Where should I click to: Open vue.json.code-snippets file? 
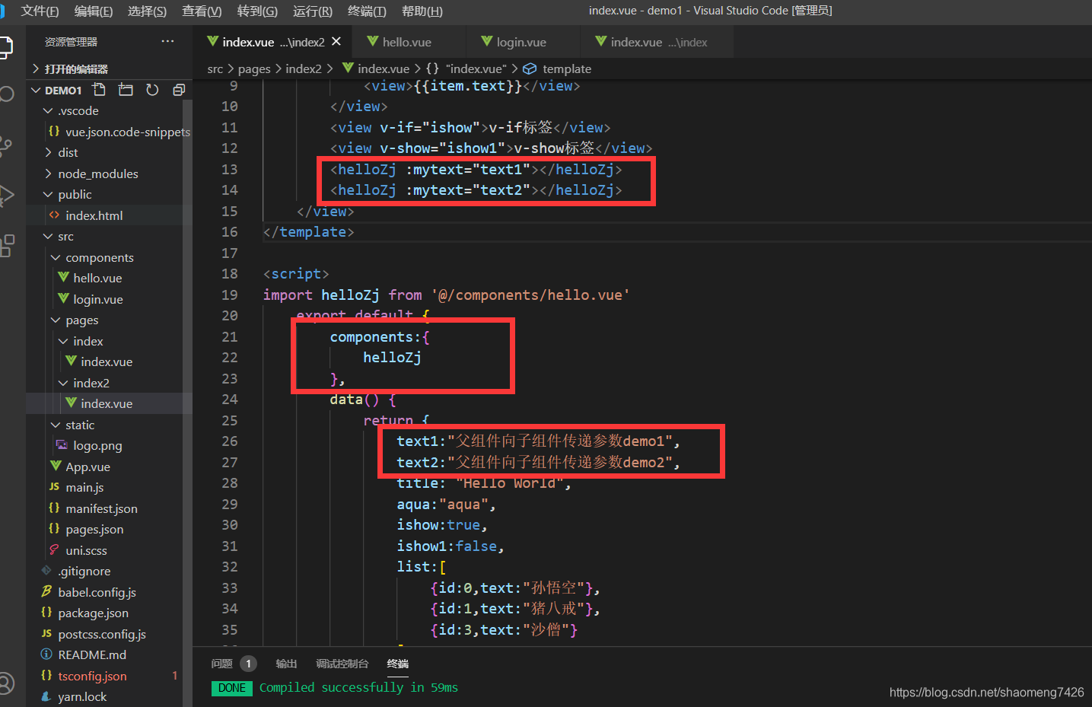pyautogui.click(x=127, y=132)
